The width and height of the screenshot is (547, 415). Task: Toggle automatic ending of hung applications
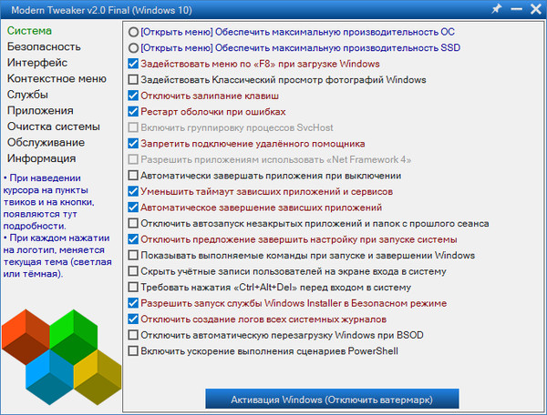point(133,207)
